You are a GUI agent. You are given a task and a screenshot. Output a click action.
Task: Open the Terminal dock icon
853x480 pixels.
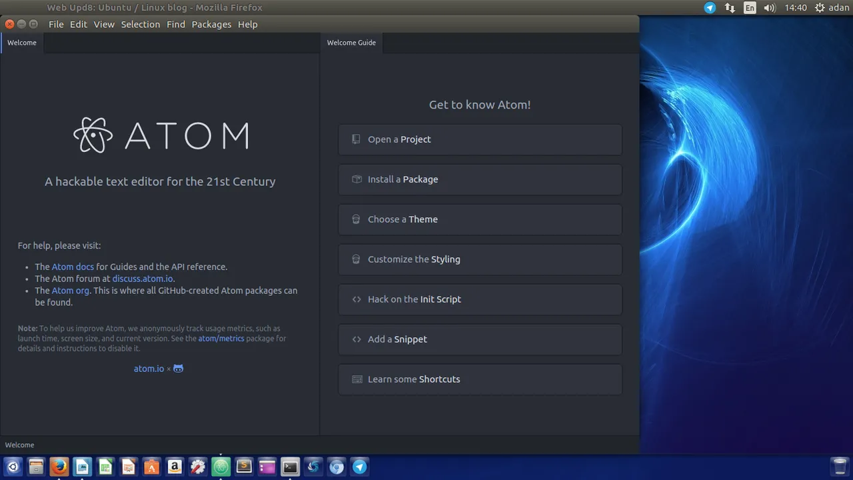[x=290, y=467]
